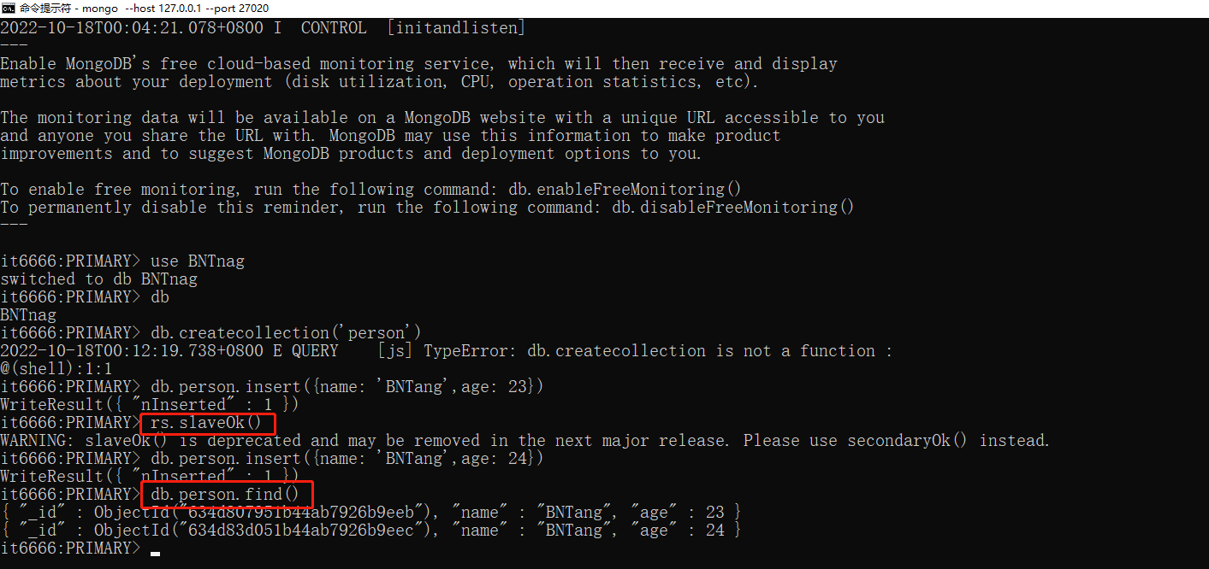Click the result document with age 24
1209x569 pixels.
(370, 531)
